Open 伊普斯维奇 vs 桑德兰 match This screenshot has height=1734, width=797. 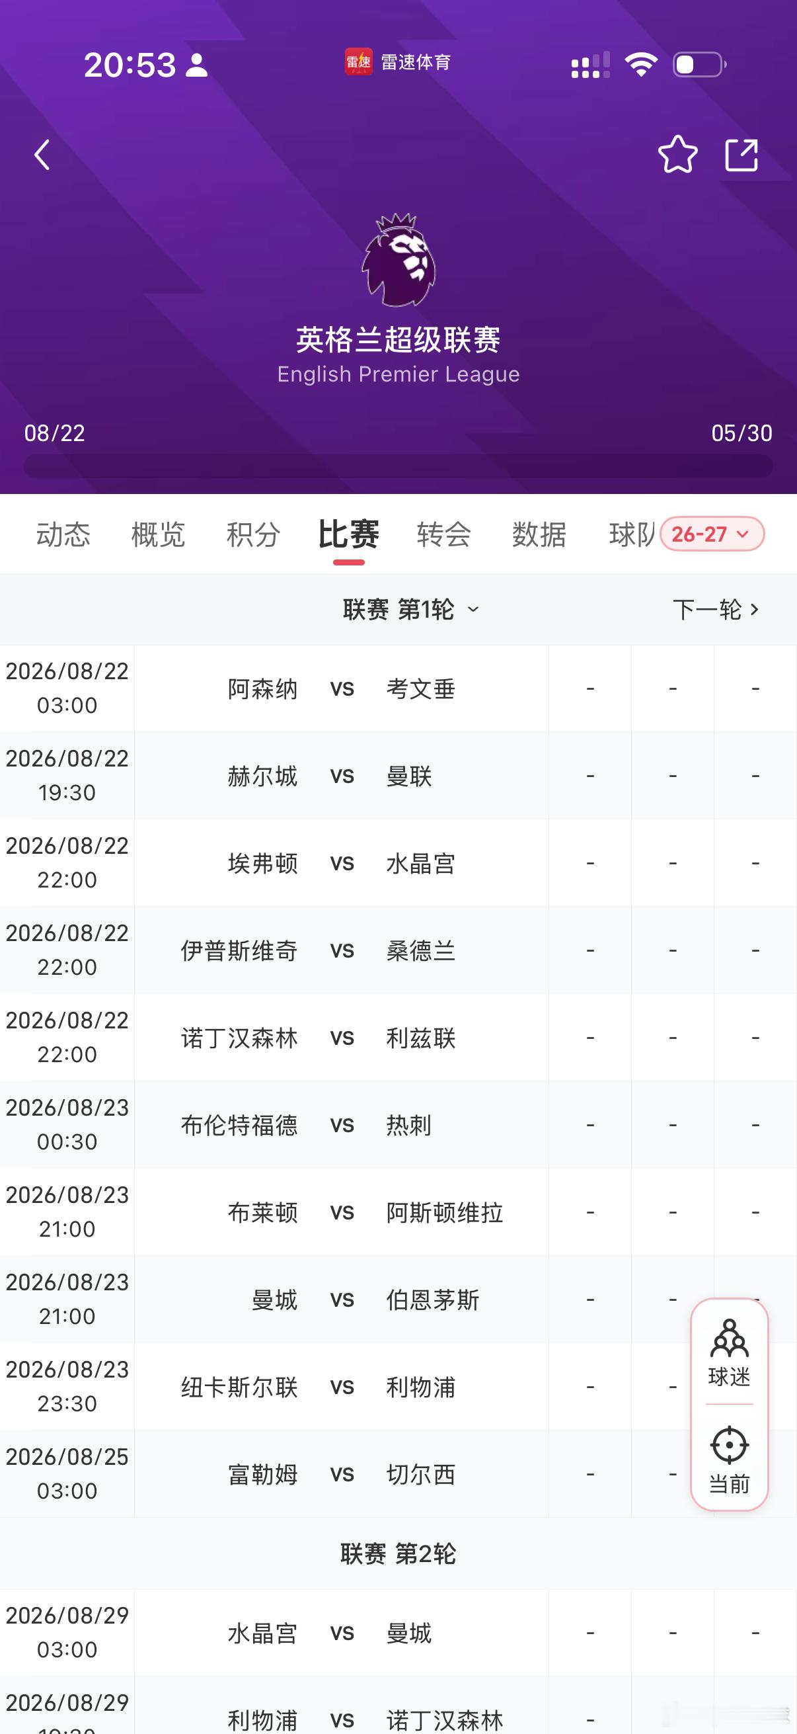[398, 950]
